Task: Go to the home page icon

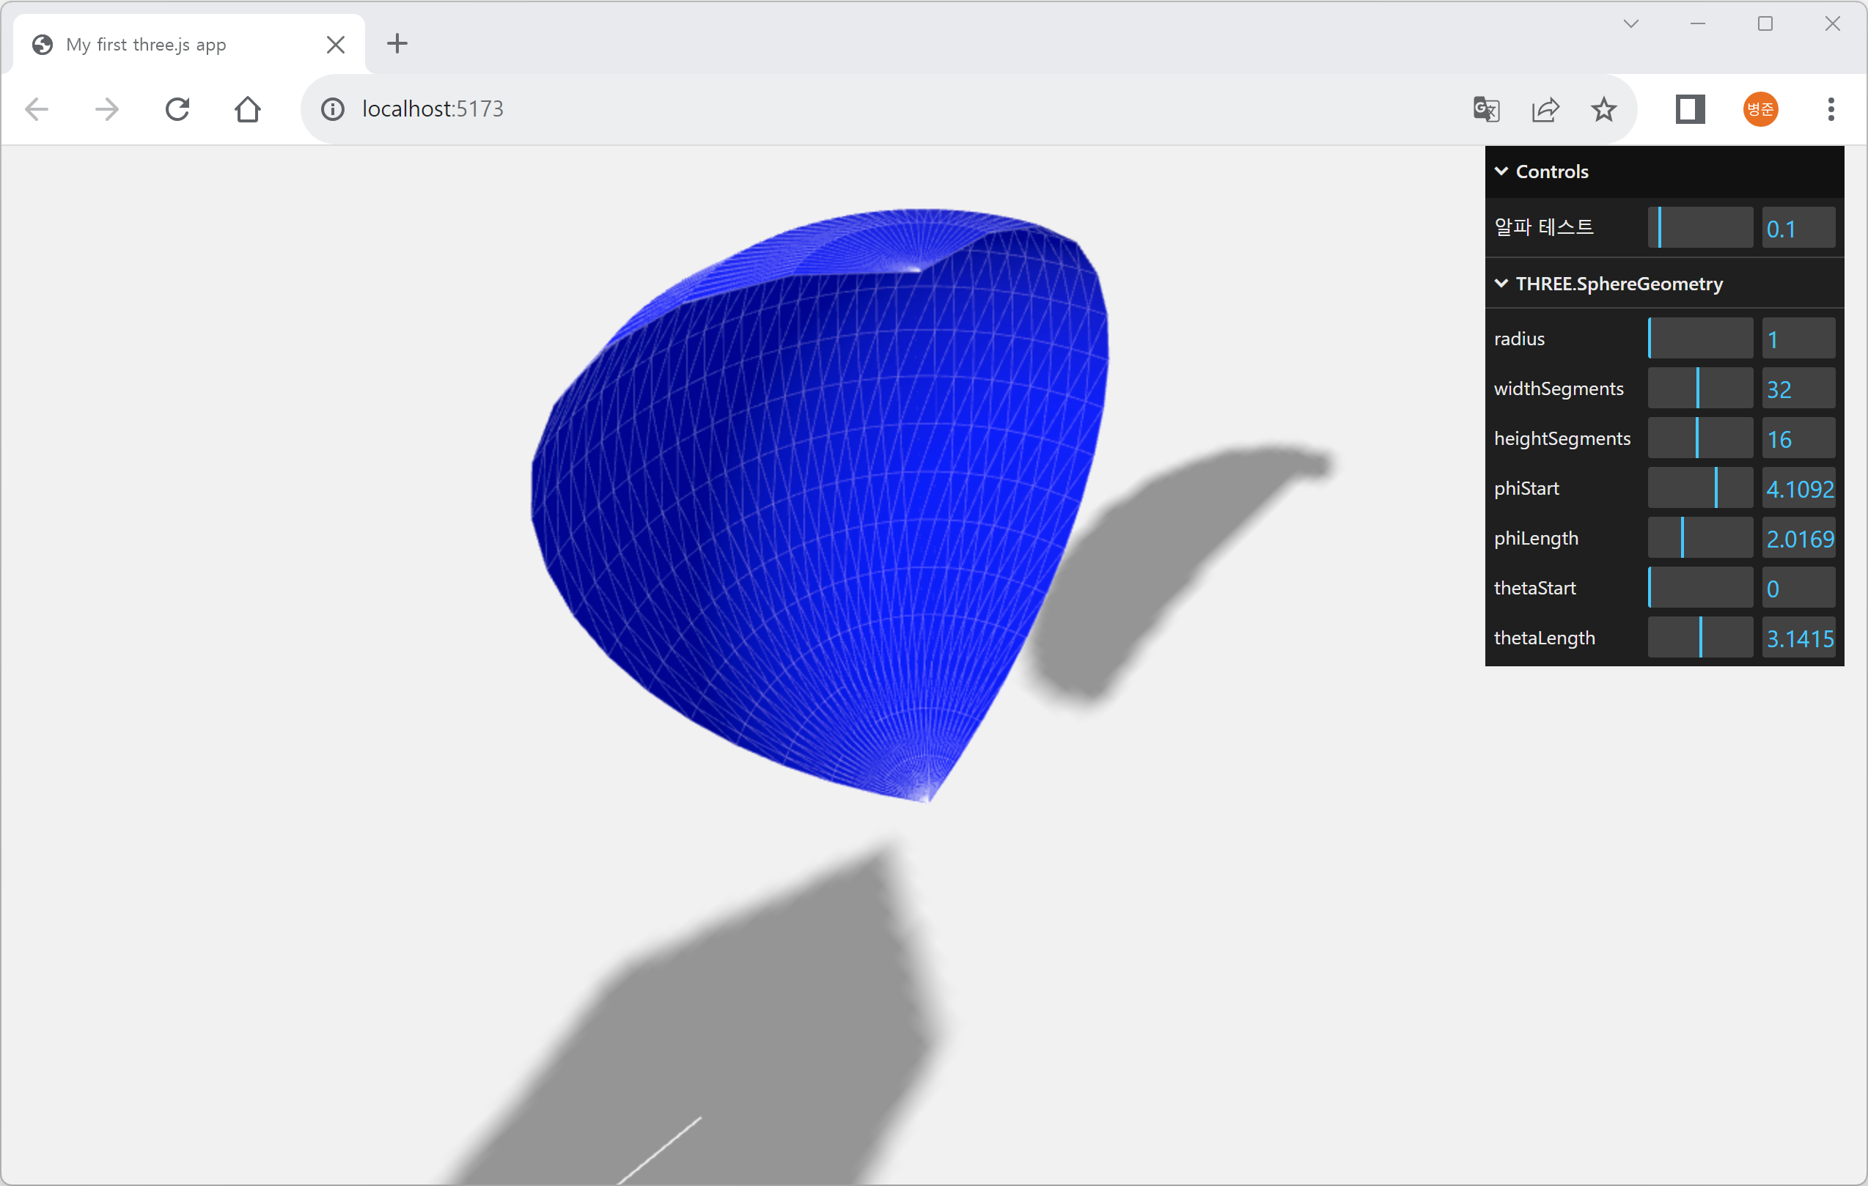Action: tap(248, 109)
